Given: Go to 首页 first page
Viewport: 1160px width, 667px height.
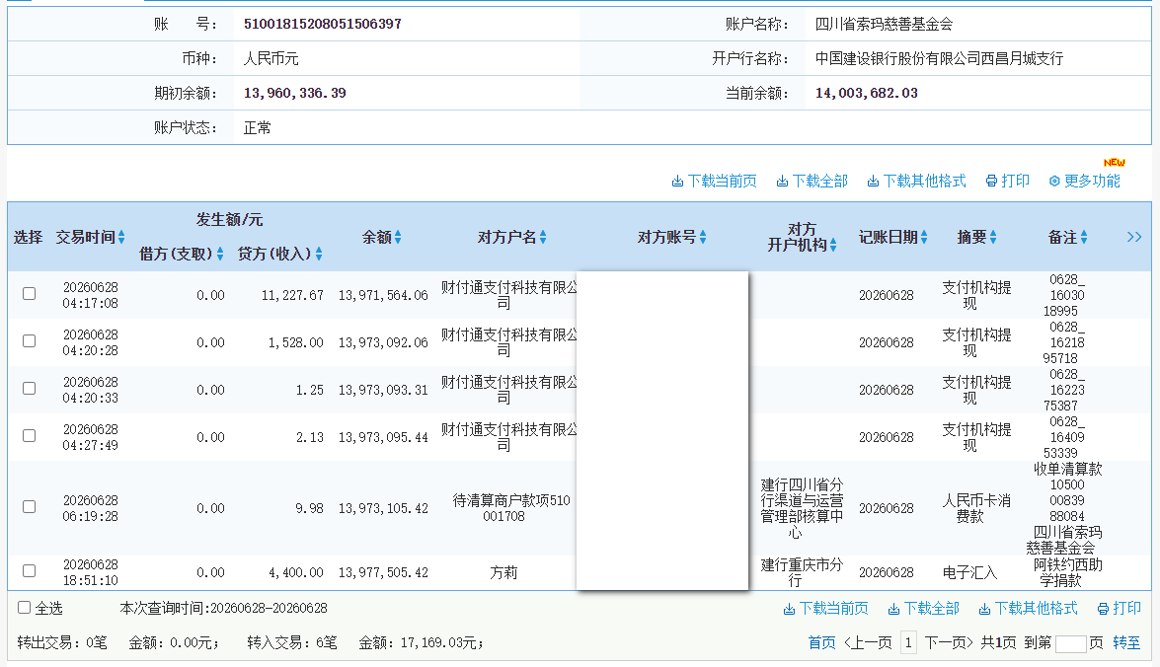Looking at the screenshot, I should coord(821,642).
